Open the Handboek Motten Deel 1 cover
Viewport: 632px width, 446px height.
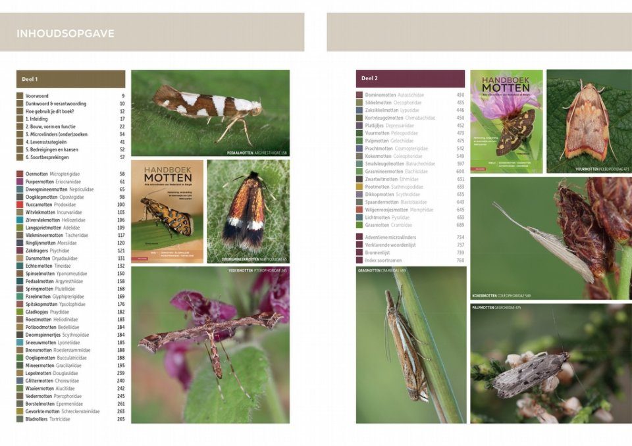click(167, 211)
